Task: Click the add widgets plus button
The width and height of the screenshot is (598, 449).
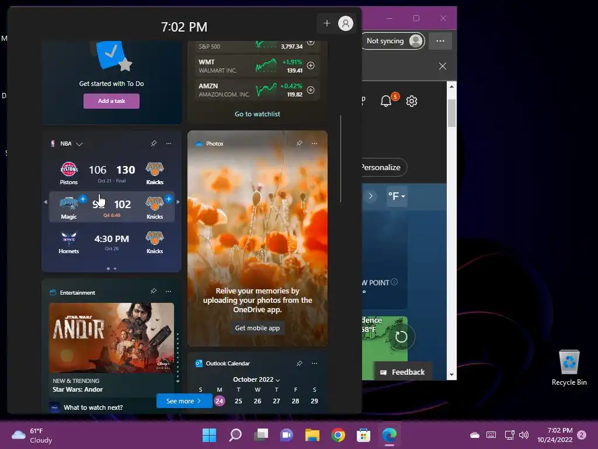Action: pos(327,23)
